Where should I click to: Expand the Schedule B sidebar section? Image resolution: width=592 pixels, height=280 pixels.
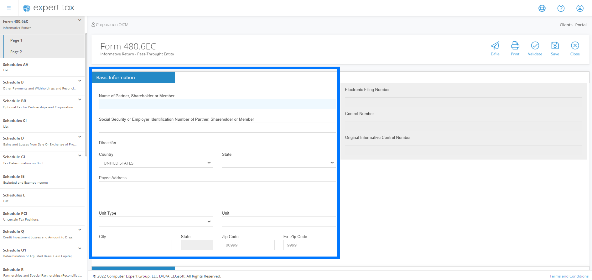point(80,81)
